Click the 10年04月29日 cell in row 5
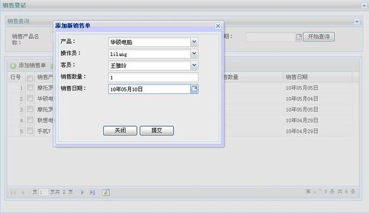This screenshot has width=369, height=213. 302,131
